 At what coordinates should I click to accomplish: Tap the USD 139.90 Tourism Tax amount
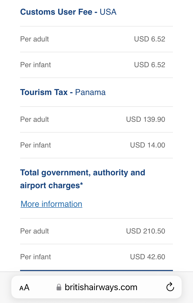pyautogui.click(x=145, y=119)
